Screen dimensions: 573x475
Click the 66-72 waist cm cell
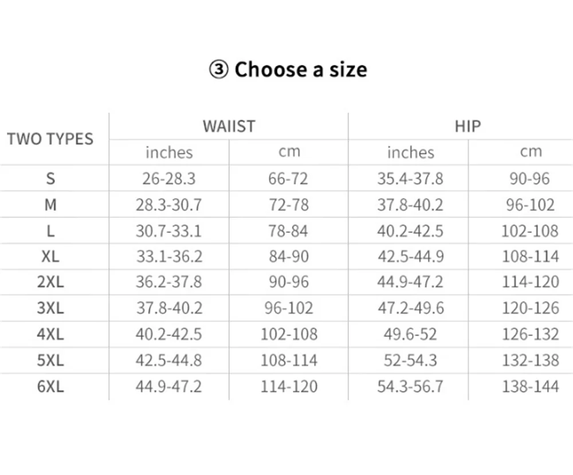click(x=288, y=179)
